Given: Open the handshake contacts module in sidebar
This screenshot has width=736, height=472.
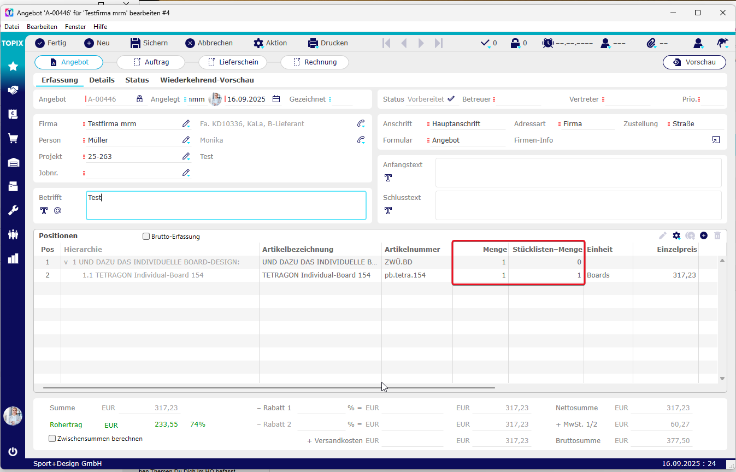Looking at the screenshot, I should point(13,90).
